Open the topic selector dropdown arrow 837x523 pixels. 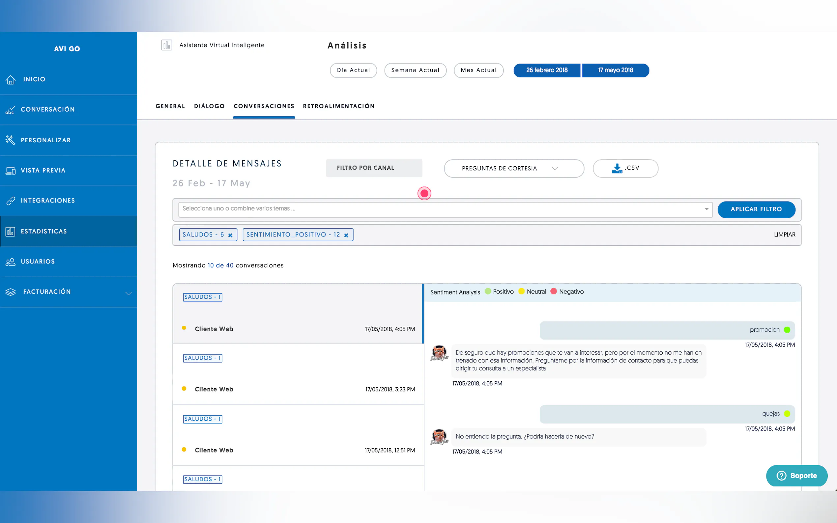coord(707,209)
